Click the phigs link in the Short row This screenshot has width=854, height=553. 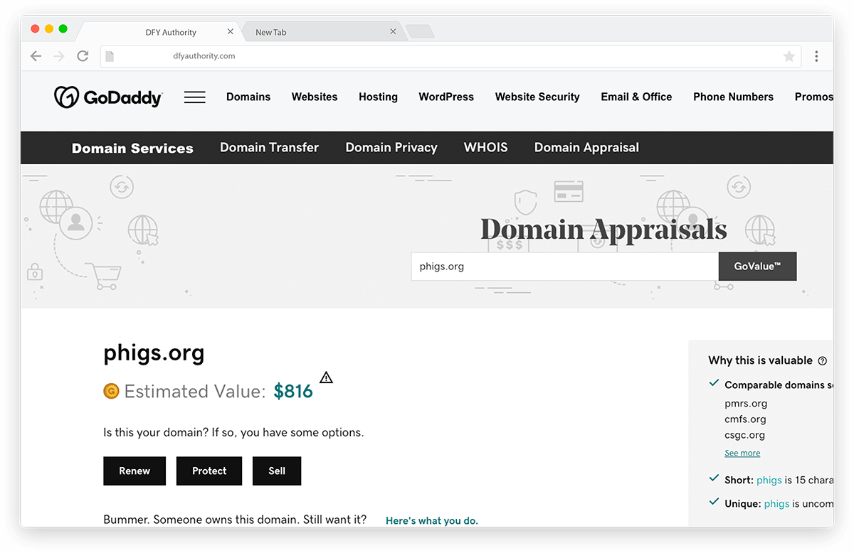[x=769, y=480]
